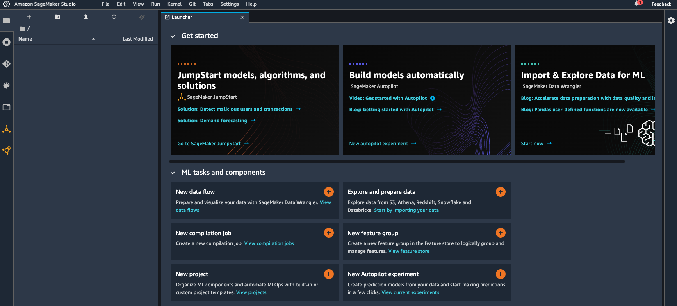
Task: Click the Get started horizontal scrollbar
Action: [x=398, y=162]
